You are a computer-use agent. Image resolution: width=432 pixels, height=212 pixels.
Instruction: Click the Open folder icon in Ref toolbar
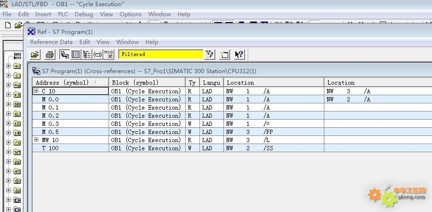point(35,55)
